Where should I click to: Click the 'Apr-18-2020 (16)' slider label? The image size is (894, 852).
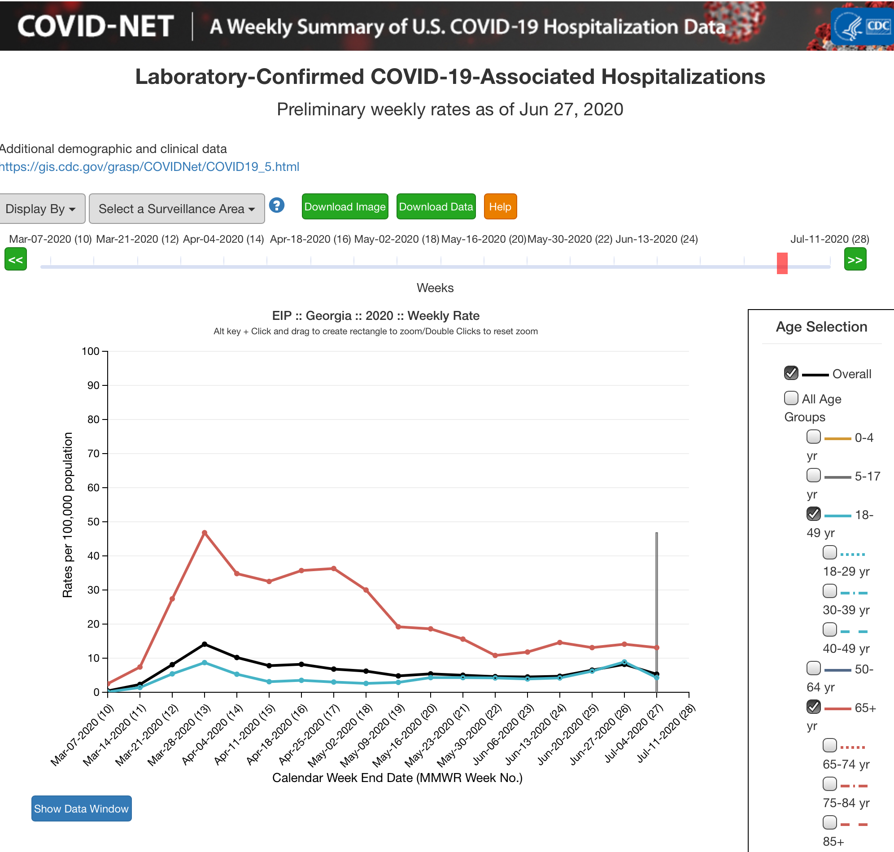(310, 239)
